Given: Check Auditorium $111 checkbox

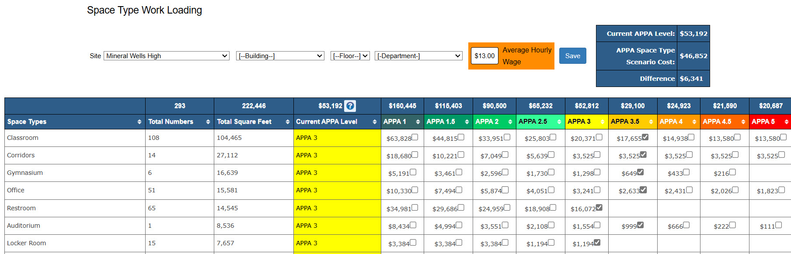Looking at the screenshot, I should pyautogui.click(x=778, y=225).
